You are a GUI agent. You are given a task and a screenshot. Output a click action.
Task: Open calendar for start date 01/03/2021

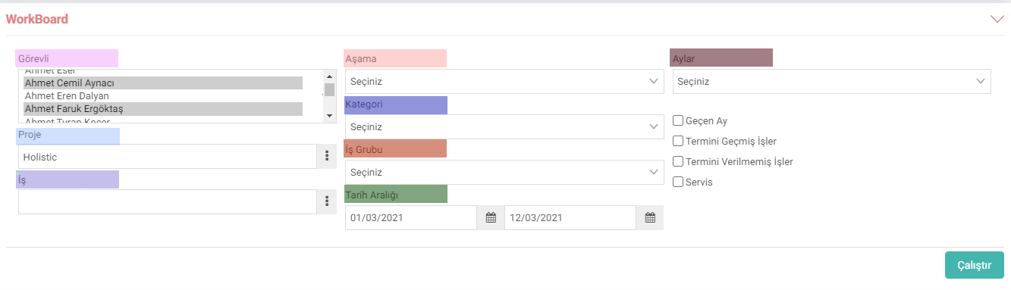pos(491,218)
